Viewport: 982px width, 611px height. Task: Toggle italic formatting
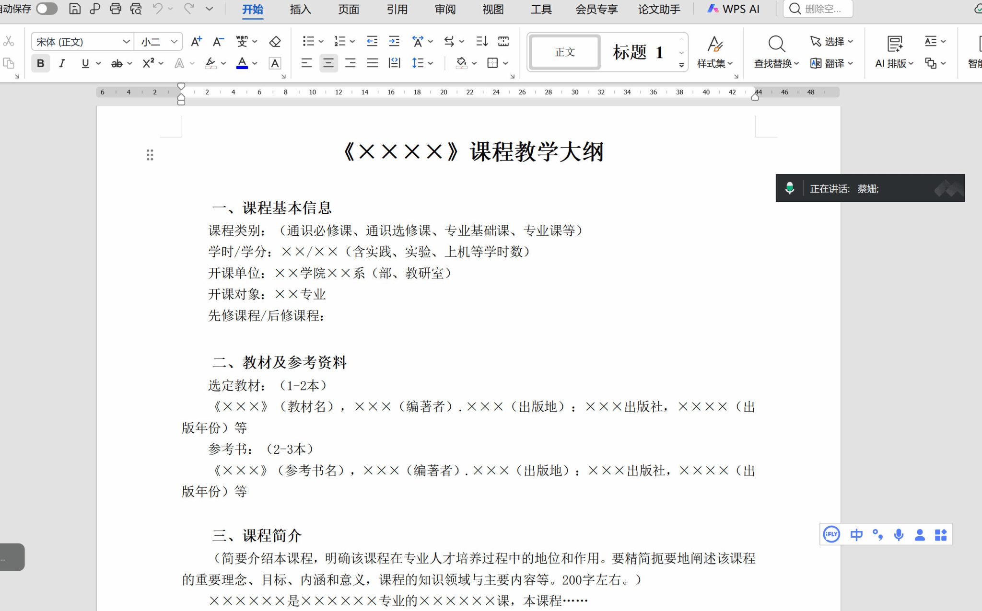coord(62,63)
